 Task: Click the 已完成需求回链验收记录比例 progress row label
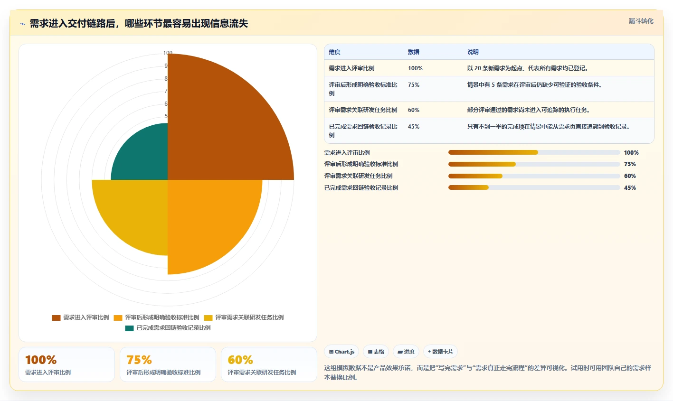(x=361, y=188)
